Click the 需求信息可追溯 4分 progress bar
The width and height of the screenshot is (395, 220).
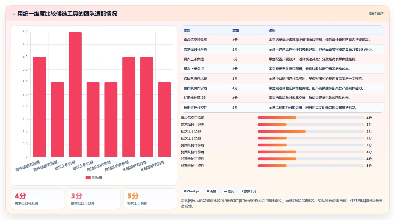pos(311,118)
